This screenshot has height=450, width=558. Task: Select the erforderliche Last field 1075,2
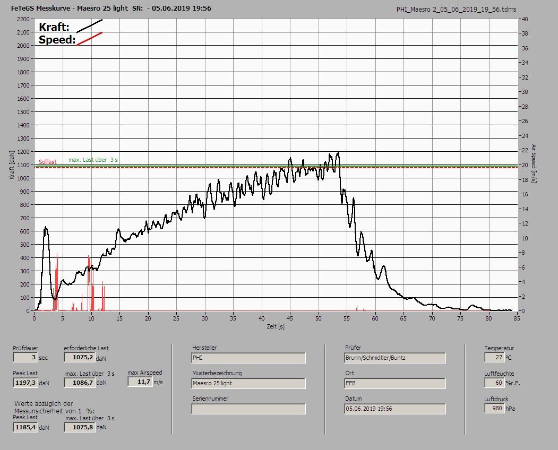point(80,357)
